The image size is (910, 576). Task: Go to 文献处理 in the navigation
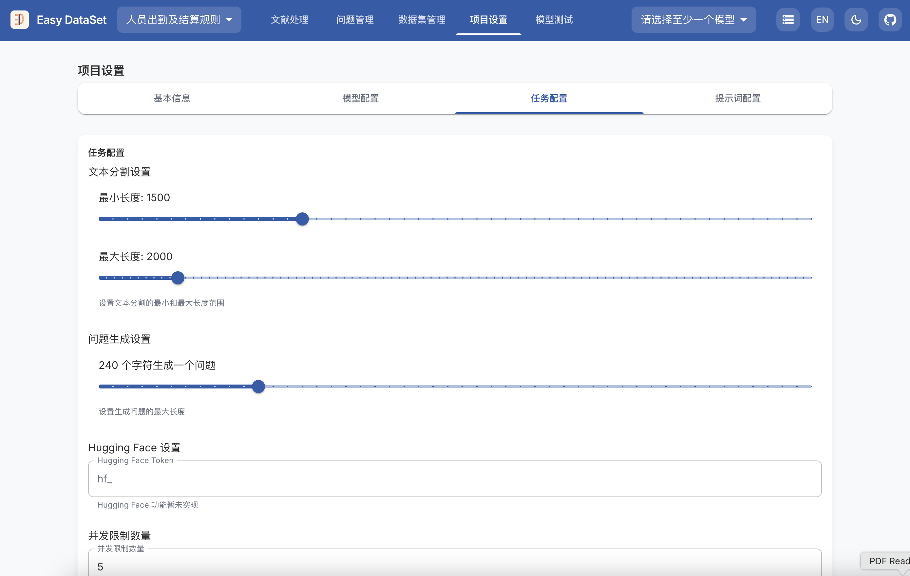pos(290,20)
